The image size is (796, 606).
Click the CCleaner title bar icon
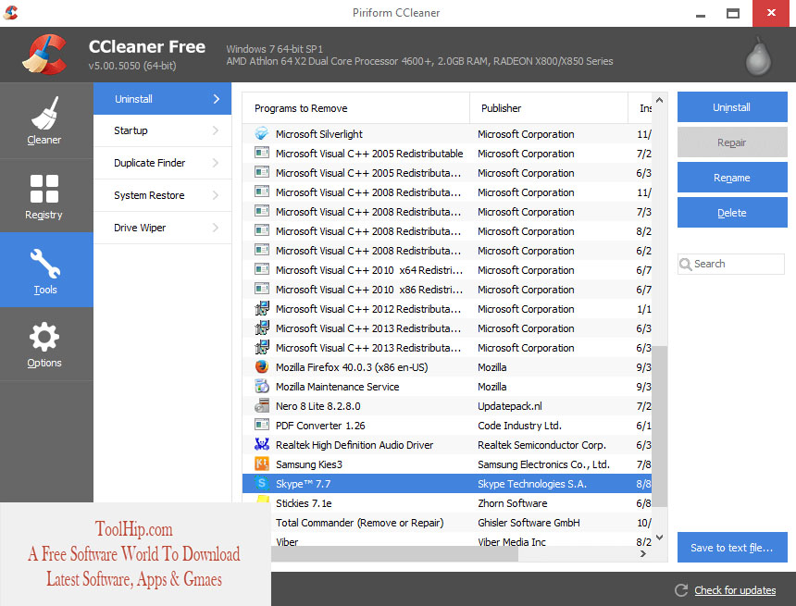point(10,12)
